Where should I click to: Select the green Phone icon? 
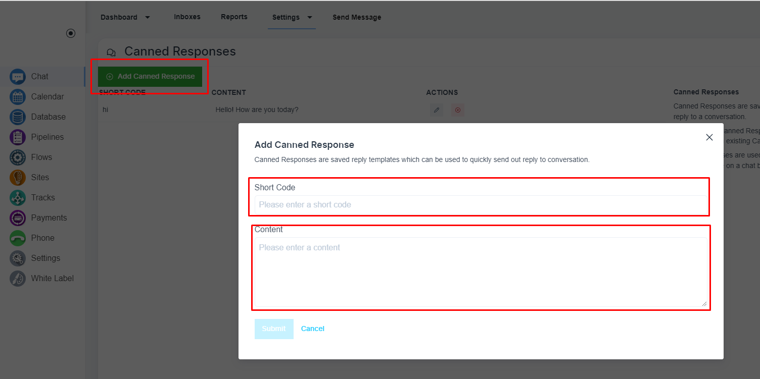click(x=18, y=238)
